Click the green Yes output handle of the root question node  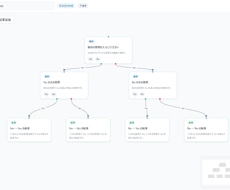tap(101, 64)
